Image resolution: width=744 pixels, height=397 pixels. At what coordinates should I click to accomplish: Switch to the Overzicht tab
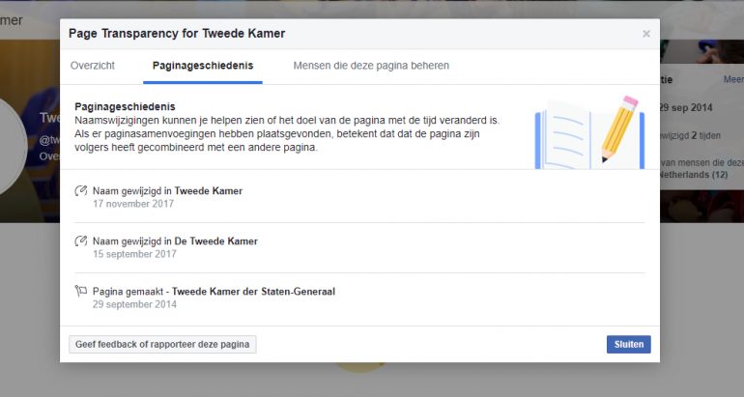pyautogui.click(x=93, y=66)
